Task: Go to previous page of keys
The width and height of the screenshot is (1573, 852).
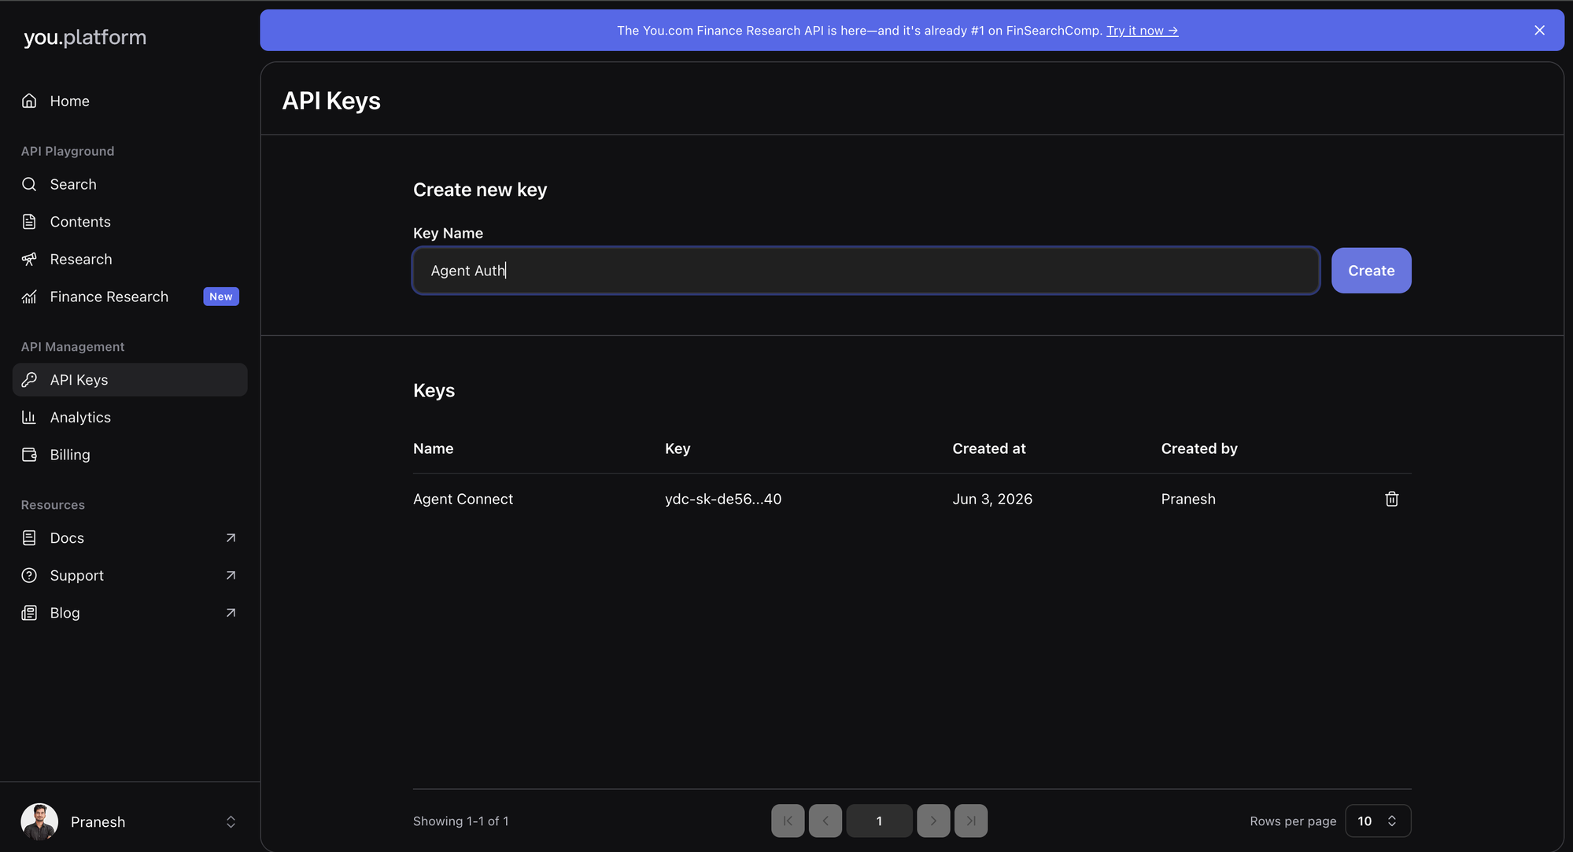Action: 825,821
